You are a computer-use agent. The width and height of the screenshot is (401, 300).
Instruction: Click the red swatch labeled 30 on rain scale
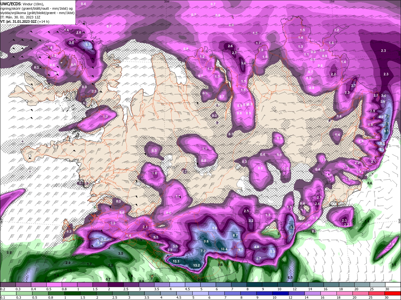pyautogui.click(x=393, y=293)
